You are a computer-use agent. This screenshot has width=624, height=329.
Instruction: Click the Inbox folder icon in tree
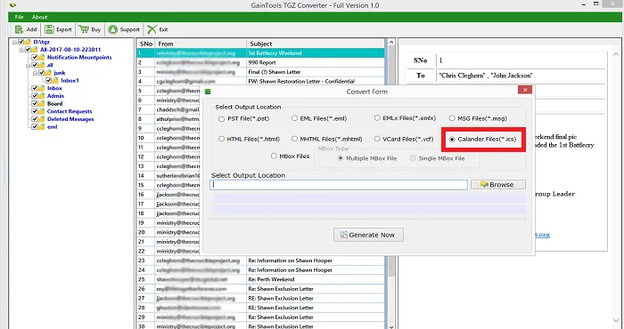tap(41, 88)
